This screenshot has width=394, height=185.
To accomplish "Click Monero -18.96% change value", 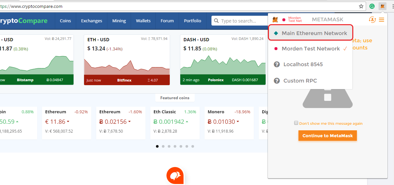I will (243, 112).
